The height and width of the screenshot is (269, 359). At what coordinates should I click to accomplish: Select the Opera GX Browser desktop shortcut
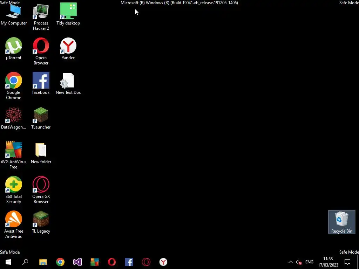41,190
